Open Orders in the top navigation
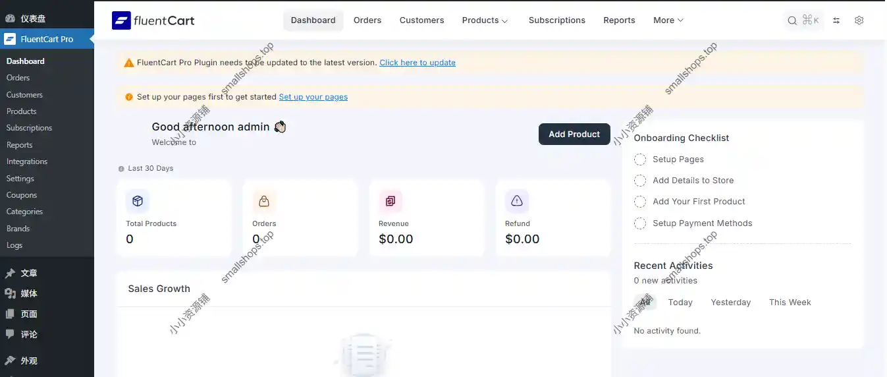 click(367, 20)
